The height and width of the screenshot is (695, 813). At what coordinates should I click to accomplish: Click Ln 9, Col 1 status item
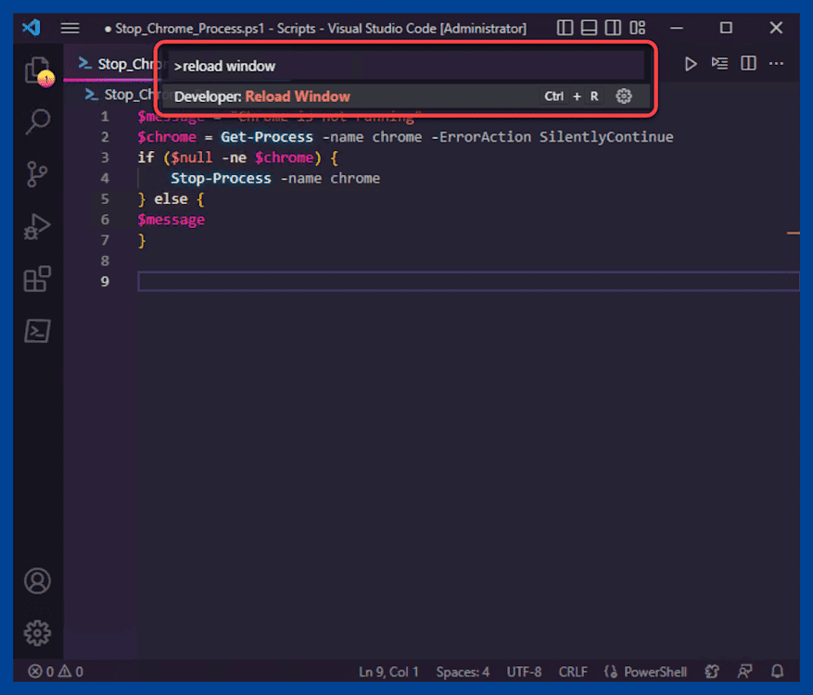pyautogui.click(x=388, y=672)
